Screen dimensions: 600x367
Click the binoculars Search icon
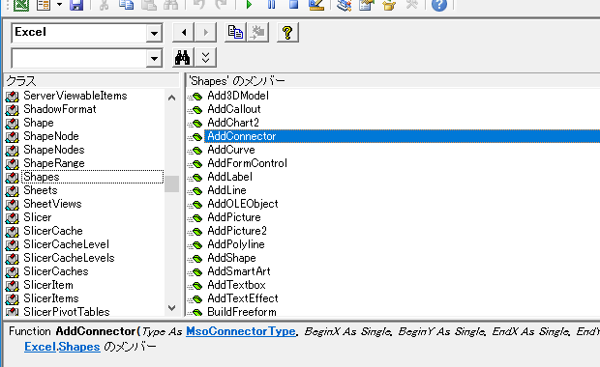pos(183,58)
